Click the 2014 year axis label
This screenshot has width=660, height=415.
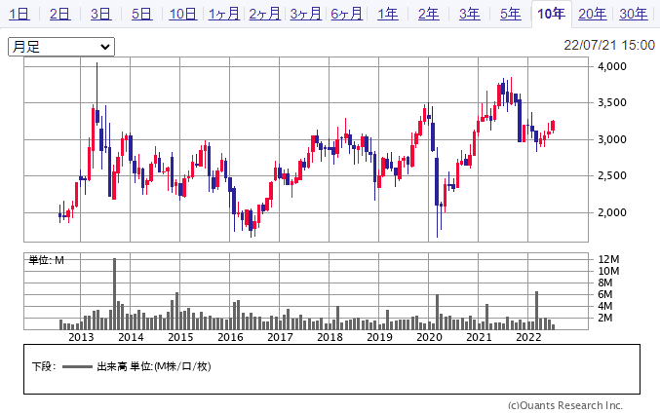pos(131,337)
